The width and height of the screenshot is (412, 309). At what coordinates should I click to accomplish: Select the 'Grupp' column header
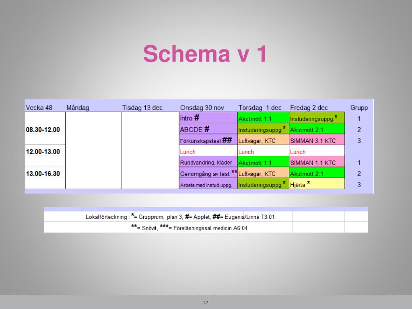(x=359, y=108)
